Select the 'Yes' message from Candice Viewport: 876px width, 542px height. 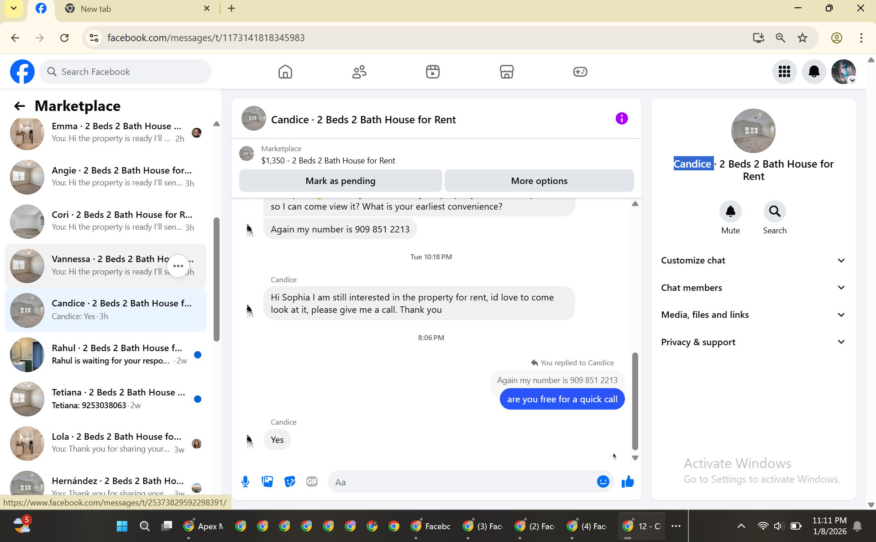tap(277, 440)
